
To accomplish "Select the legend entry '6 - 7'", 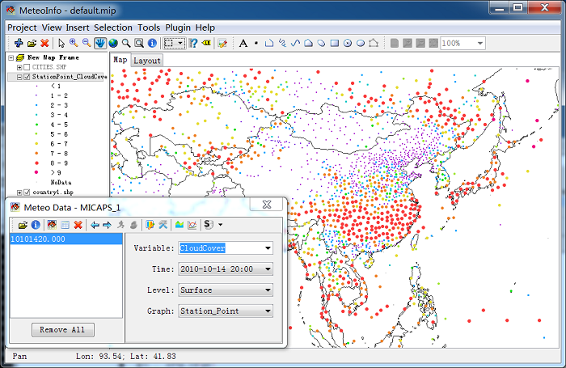I will coord(59,144).
